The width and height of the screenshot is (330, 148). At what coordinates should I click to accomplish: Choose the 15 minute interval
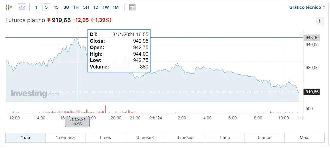tap(56, 7)
